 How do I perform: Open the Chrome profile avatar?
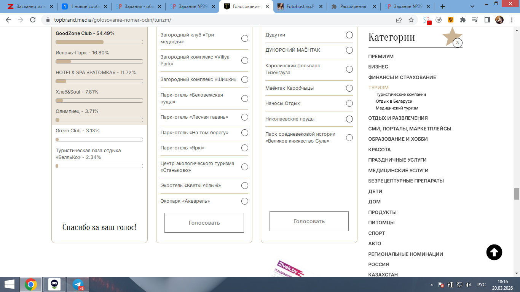point(499,20)
